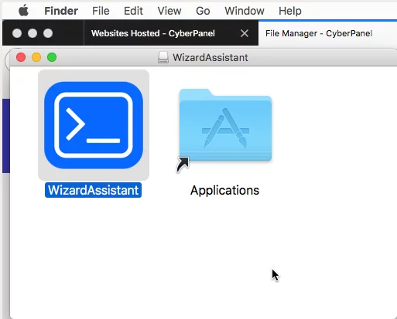Close the Websites Hosted - CyberPanel tab
The width and height of the screenshot is (397, 319).
coord(245,33)
